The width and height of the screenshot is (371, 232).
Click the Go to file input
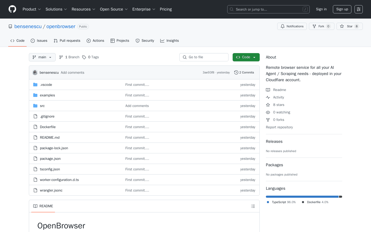[204, 57]
